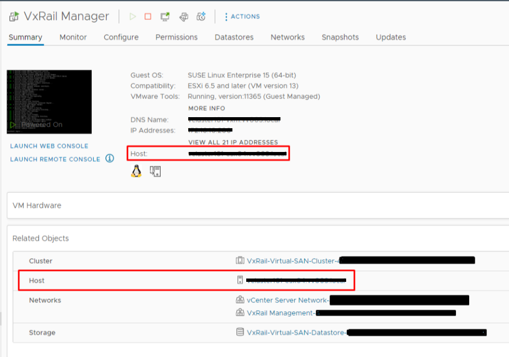Open the ACTIONS menu
The height and width of the screenshot is (357, 509).
(x=242, y=17)
